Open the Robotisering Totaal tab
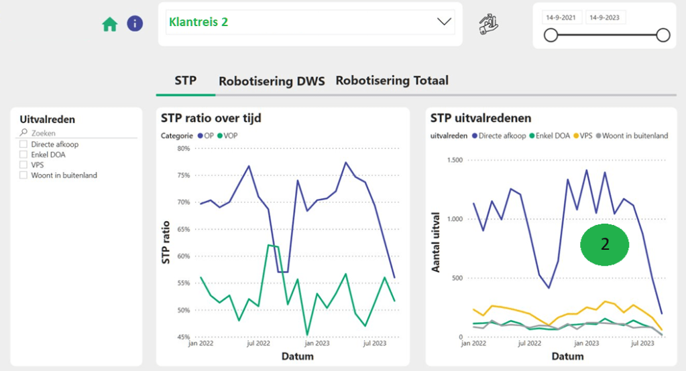 [392, 81]
